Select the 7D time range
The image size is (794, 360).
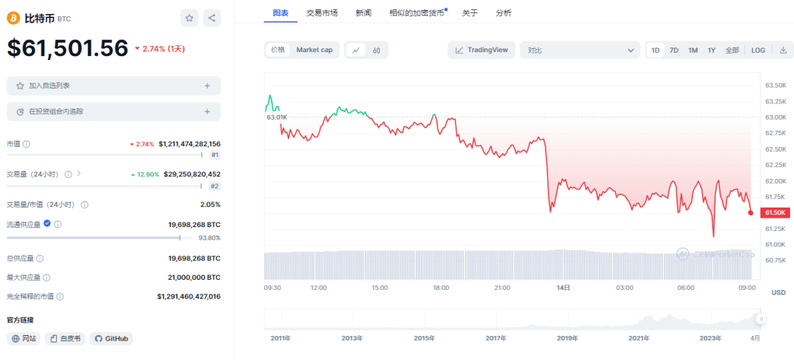coord(674,50)
